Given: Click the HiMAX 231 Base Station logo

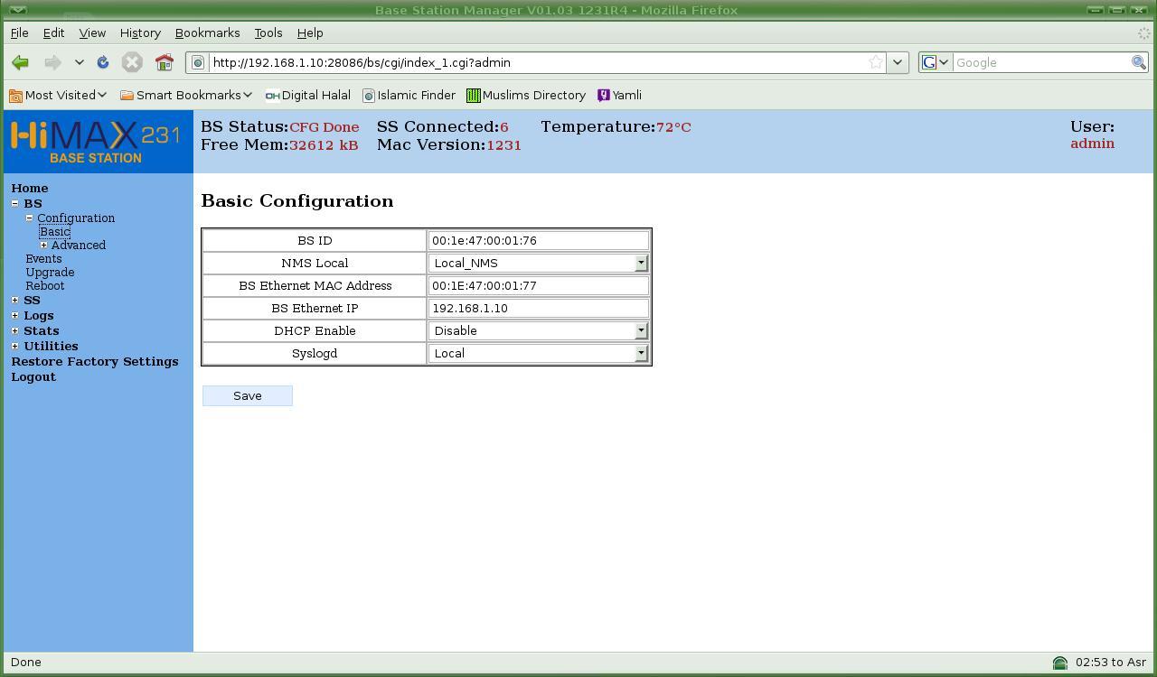Looking at the screenshot, I should click(x=97, y=142).
